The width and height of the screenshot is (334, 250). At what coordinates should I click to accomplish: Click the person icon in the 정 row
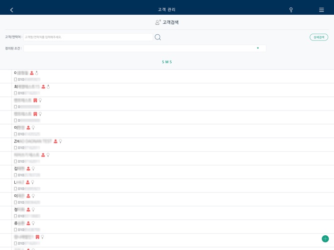click(28, 210)
